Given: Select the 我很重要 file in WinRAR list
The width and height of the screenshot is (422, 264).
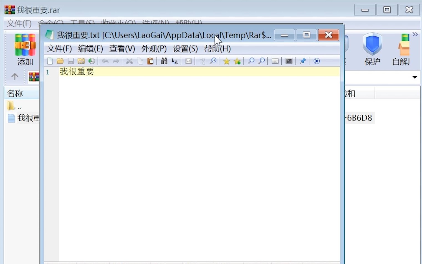Looking at the screenshot, I should point(23,118).
